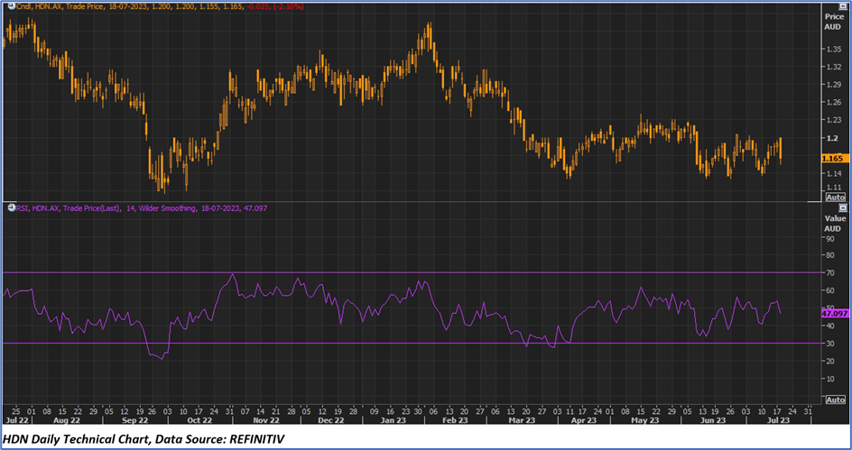852x450 pixels.
Task: Click the Jul 22 month label
Action: point(16,420)
